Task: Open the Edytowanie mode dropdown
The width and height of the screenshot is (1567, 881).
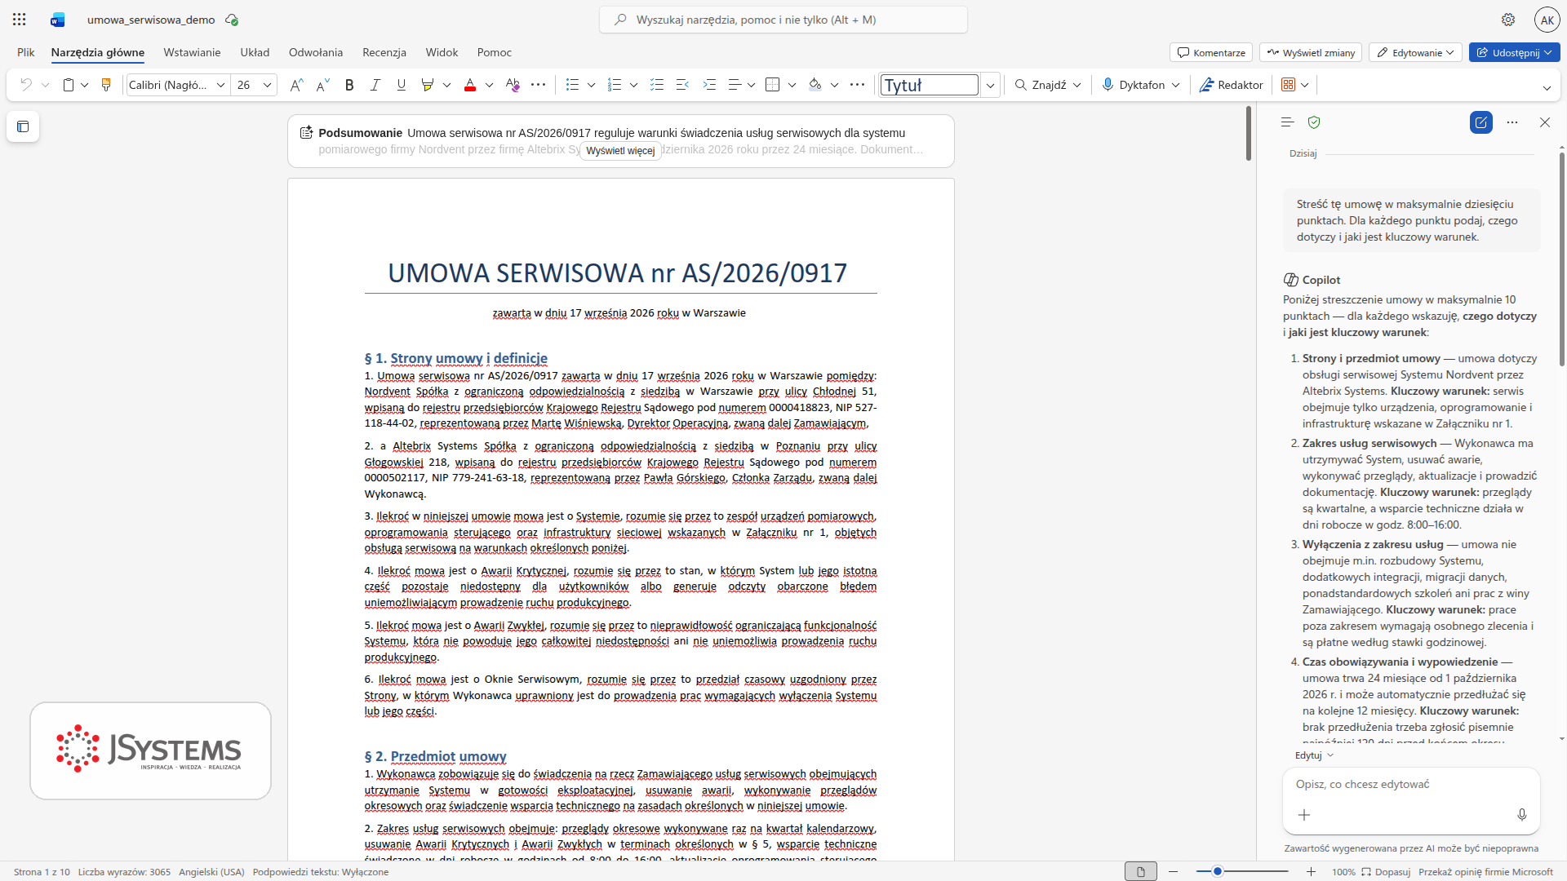Action: (x=1415, y=52)
